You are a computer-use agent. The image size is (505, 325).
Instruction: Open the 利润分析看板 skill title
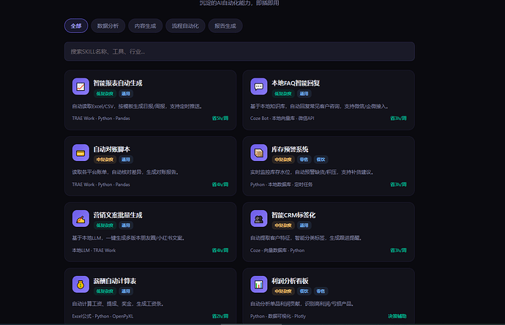tap(290, 281)
